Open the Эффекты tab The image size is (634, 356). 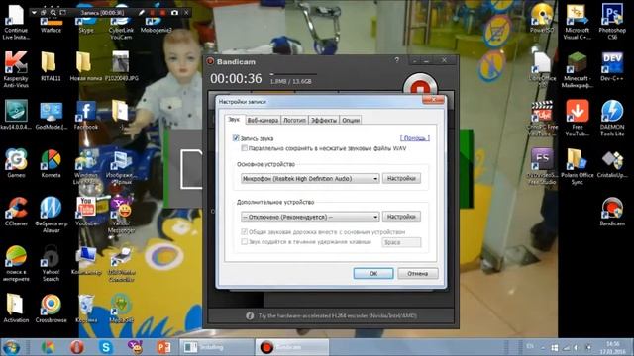coord(324,120)
